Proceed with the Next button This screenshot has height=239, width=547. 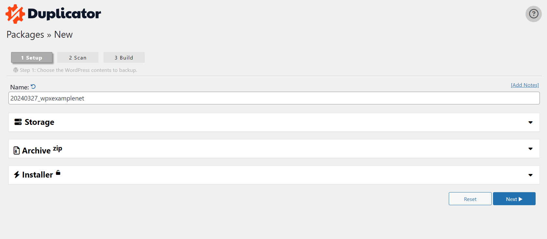pos(514,199)
